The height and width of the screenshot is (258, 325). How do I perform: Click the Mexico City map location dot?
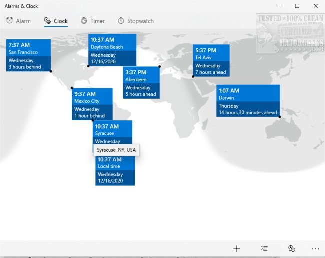(x=72, y=88)
